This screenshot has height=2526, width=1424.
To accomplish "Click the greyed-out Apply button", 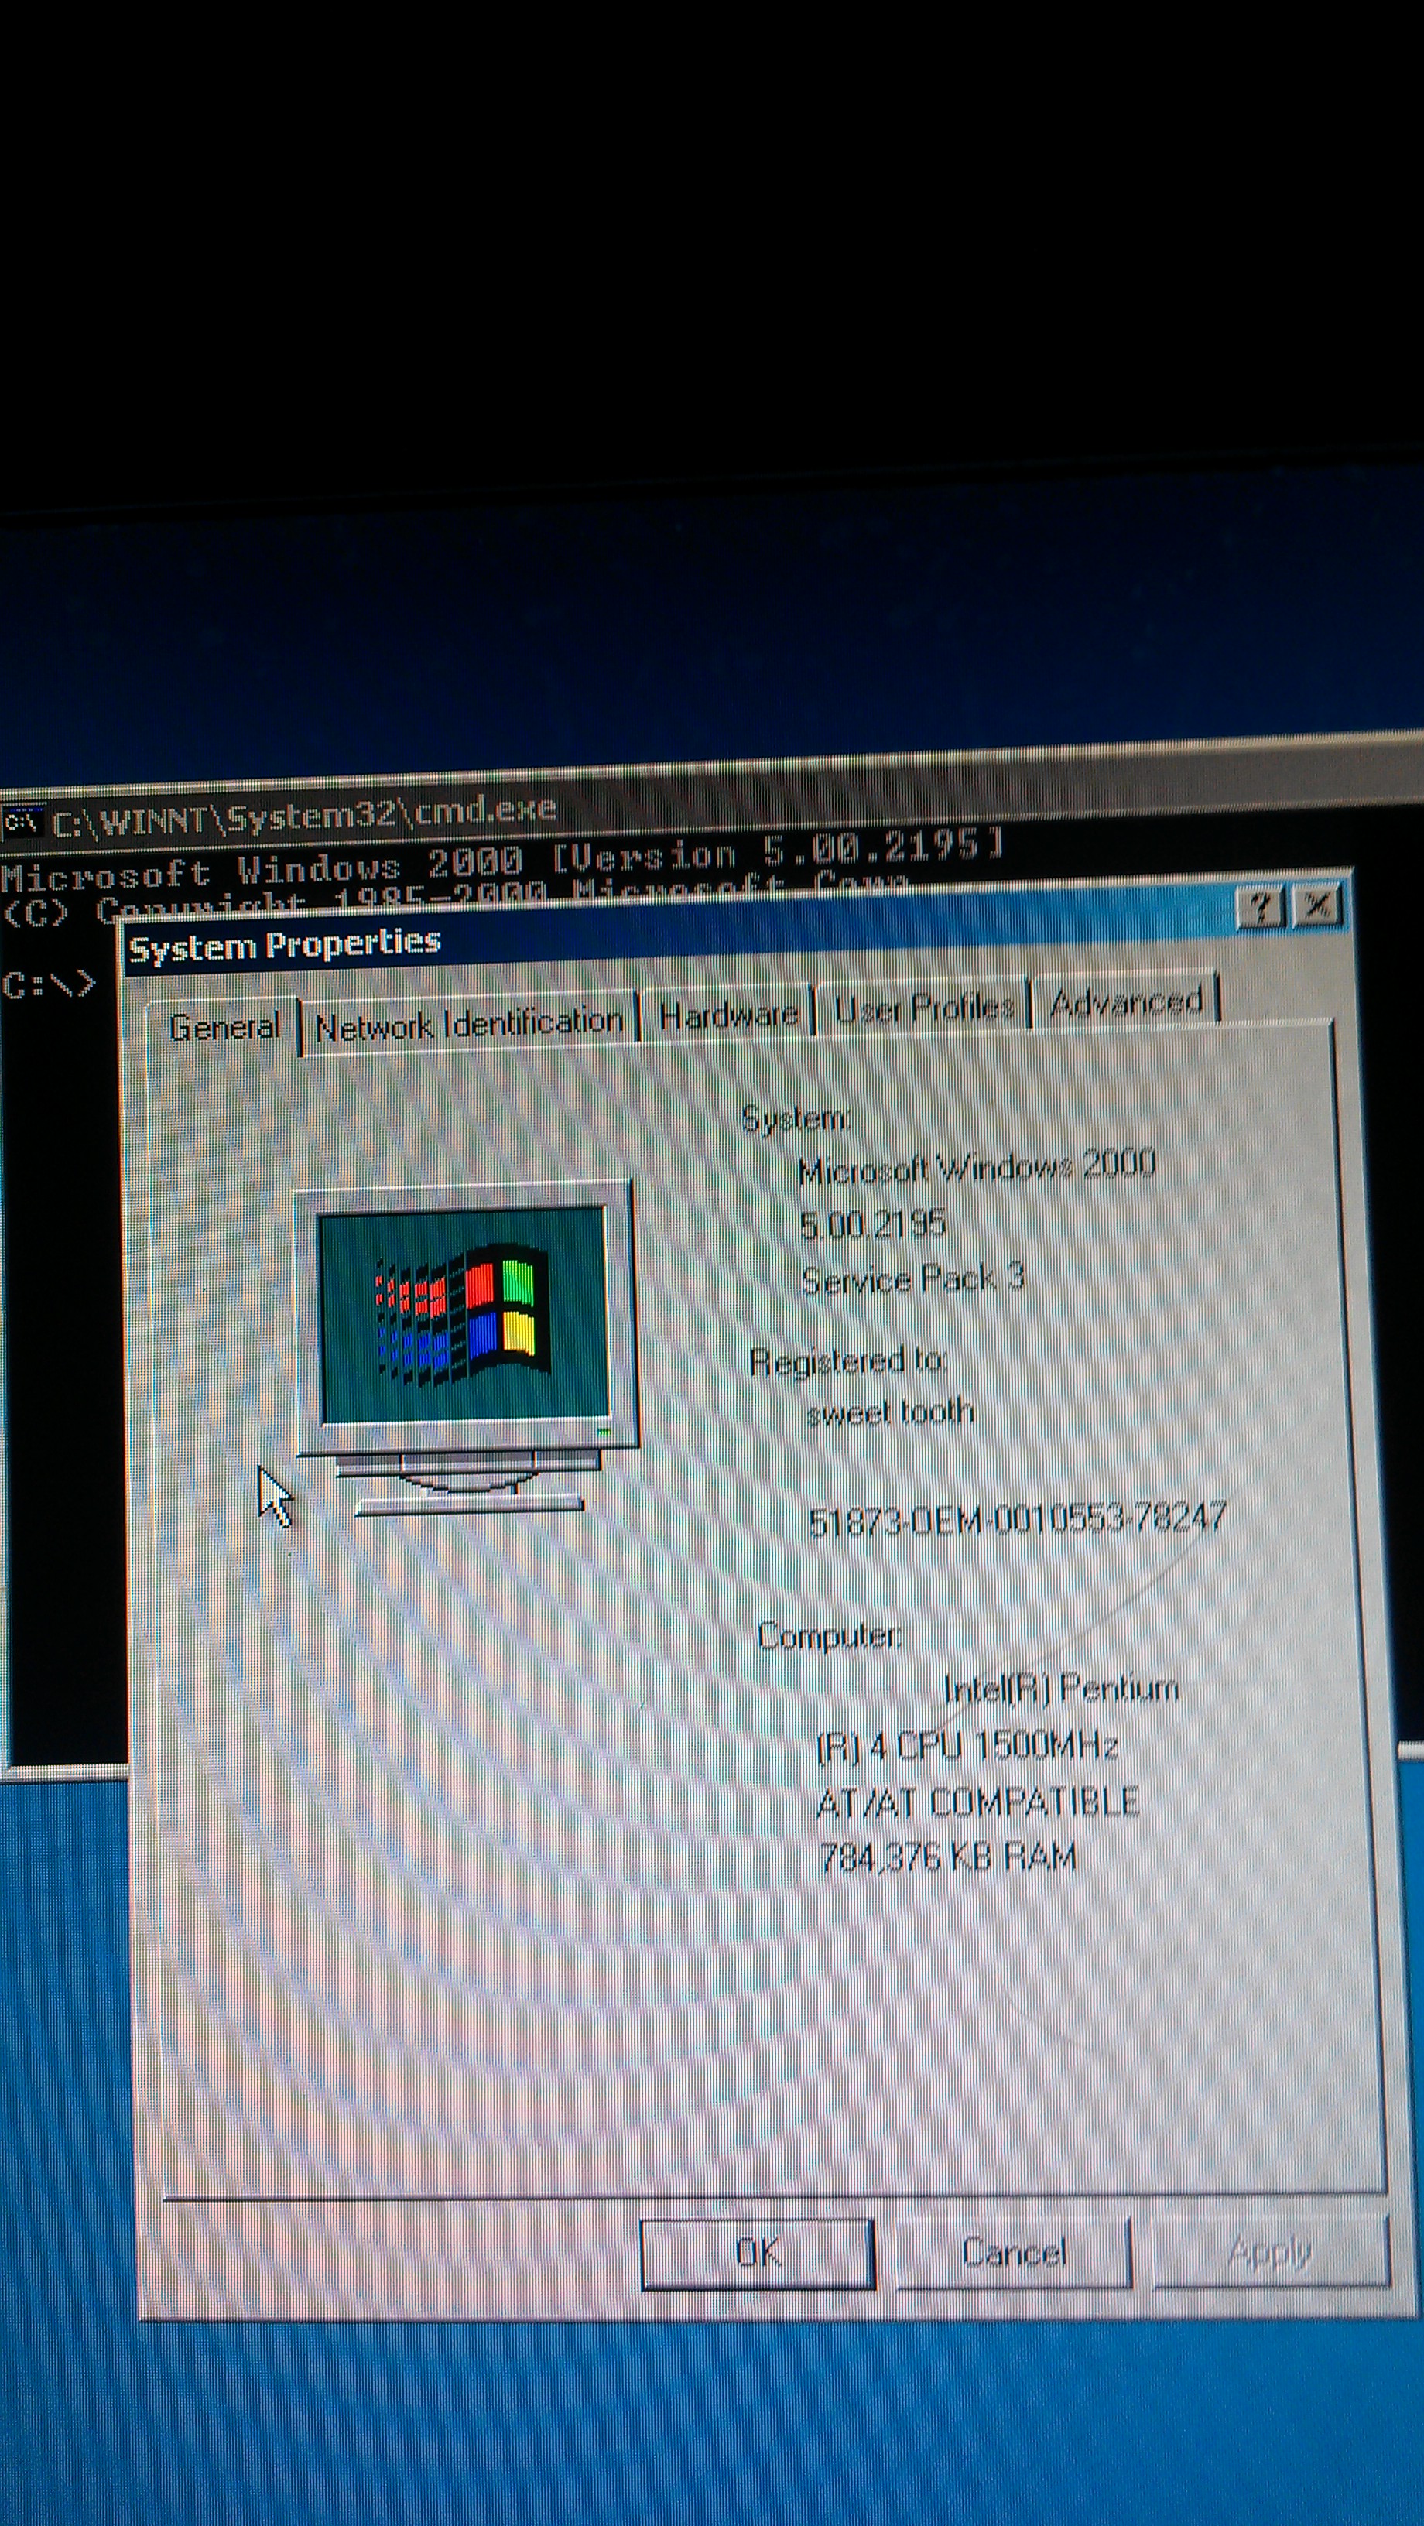I will coord(1270,2251).
